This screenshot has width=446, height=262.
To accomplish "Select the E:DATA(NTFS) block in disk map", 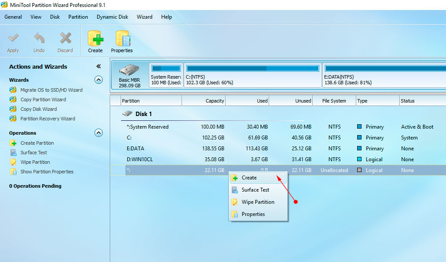I will tap(385, 75).
